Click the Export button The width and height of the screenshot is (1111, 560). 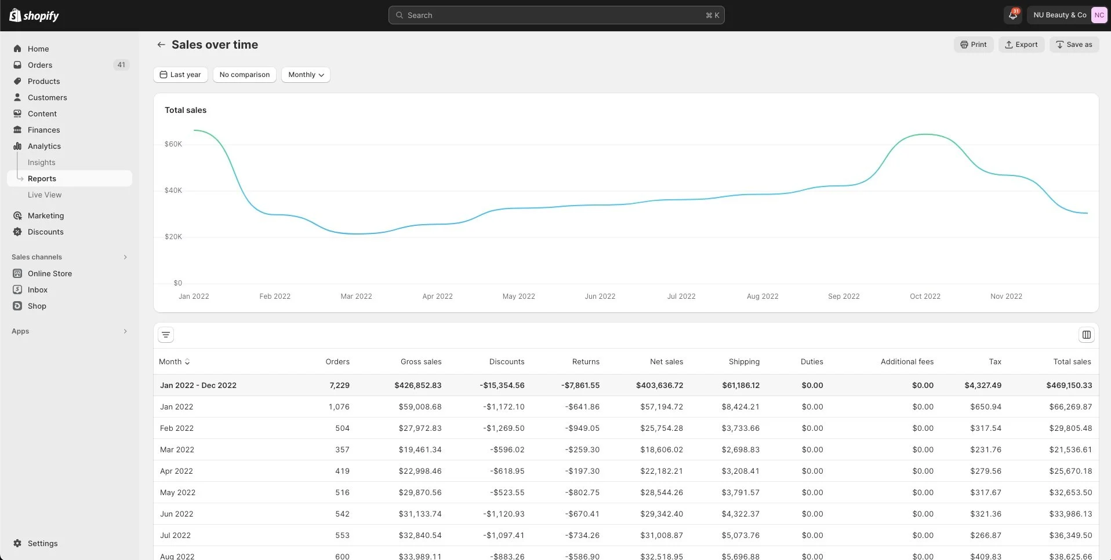pos(1021,45)
